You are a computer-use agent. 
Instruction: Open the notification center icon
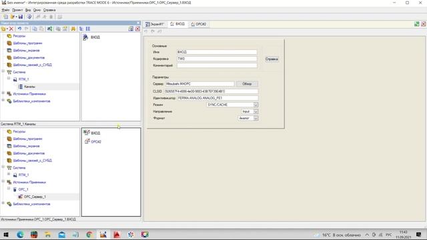click(419, 235)
